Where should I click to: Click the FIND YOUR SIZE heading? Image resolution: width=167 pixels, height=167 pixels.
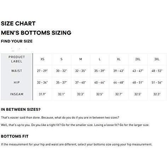pos(17,41)
